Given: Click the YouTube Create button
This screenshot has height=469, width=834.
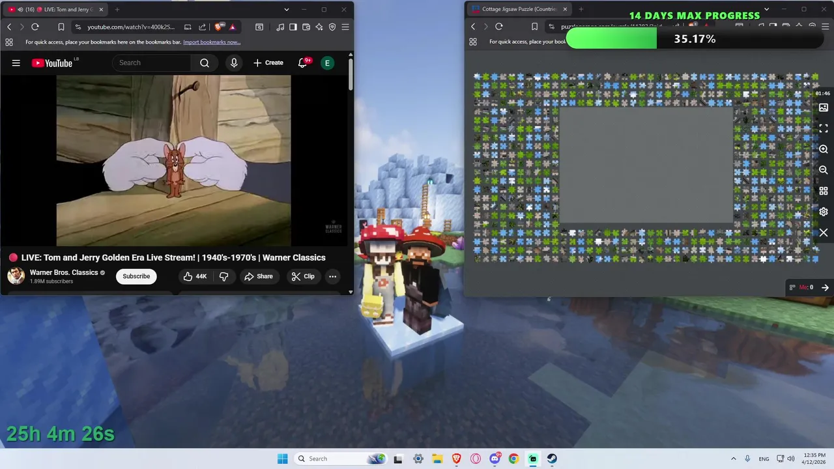Looking at the screenshot, I should click(268, 63).
